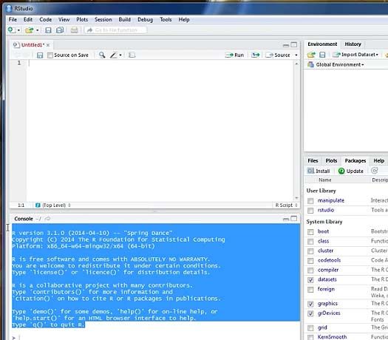Switch to the Files tab
The image size is (388, 340).
[313, 161]
